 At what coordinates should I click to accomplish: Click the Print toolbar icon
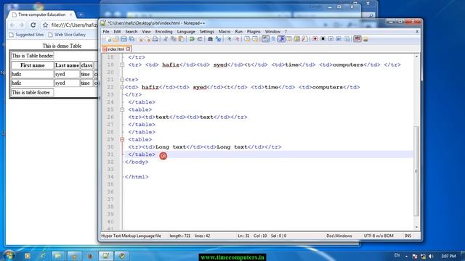pos(155,39)
